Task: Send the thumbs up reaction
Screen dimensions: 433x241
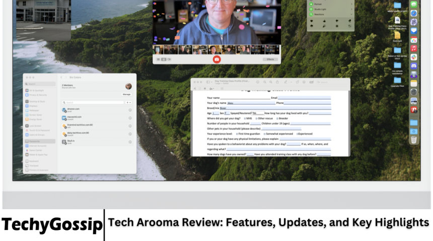Action: click(324, 21)
